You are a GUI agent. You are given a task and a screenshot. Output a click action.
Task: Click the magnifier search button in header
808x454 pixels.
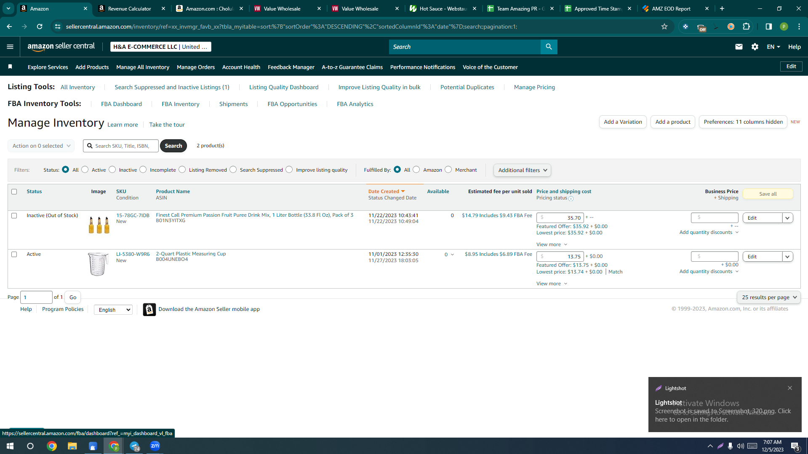coord(549,47)
